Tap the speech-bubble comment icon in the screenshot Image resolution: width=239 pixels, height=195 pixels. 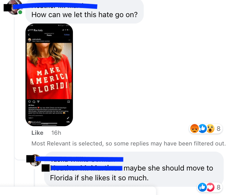pyautogui.click(x=34, y=102)
